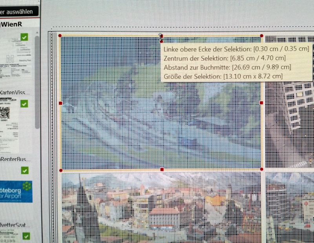Click the green checkmark on the bottom thumbnail
314x243 pixels.
click(26, 236)
